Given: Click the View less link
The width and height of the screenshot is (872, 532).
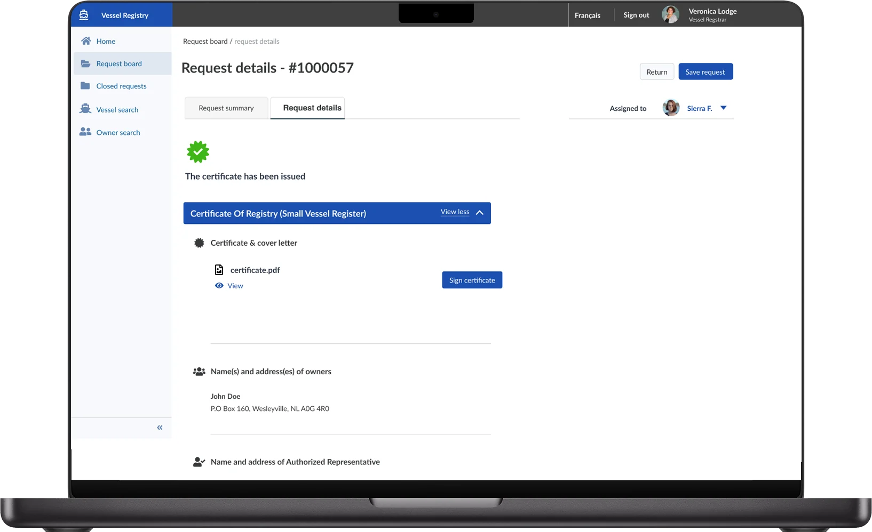Looking at the screenshot, I should pos(455,212).
